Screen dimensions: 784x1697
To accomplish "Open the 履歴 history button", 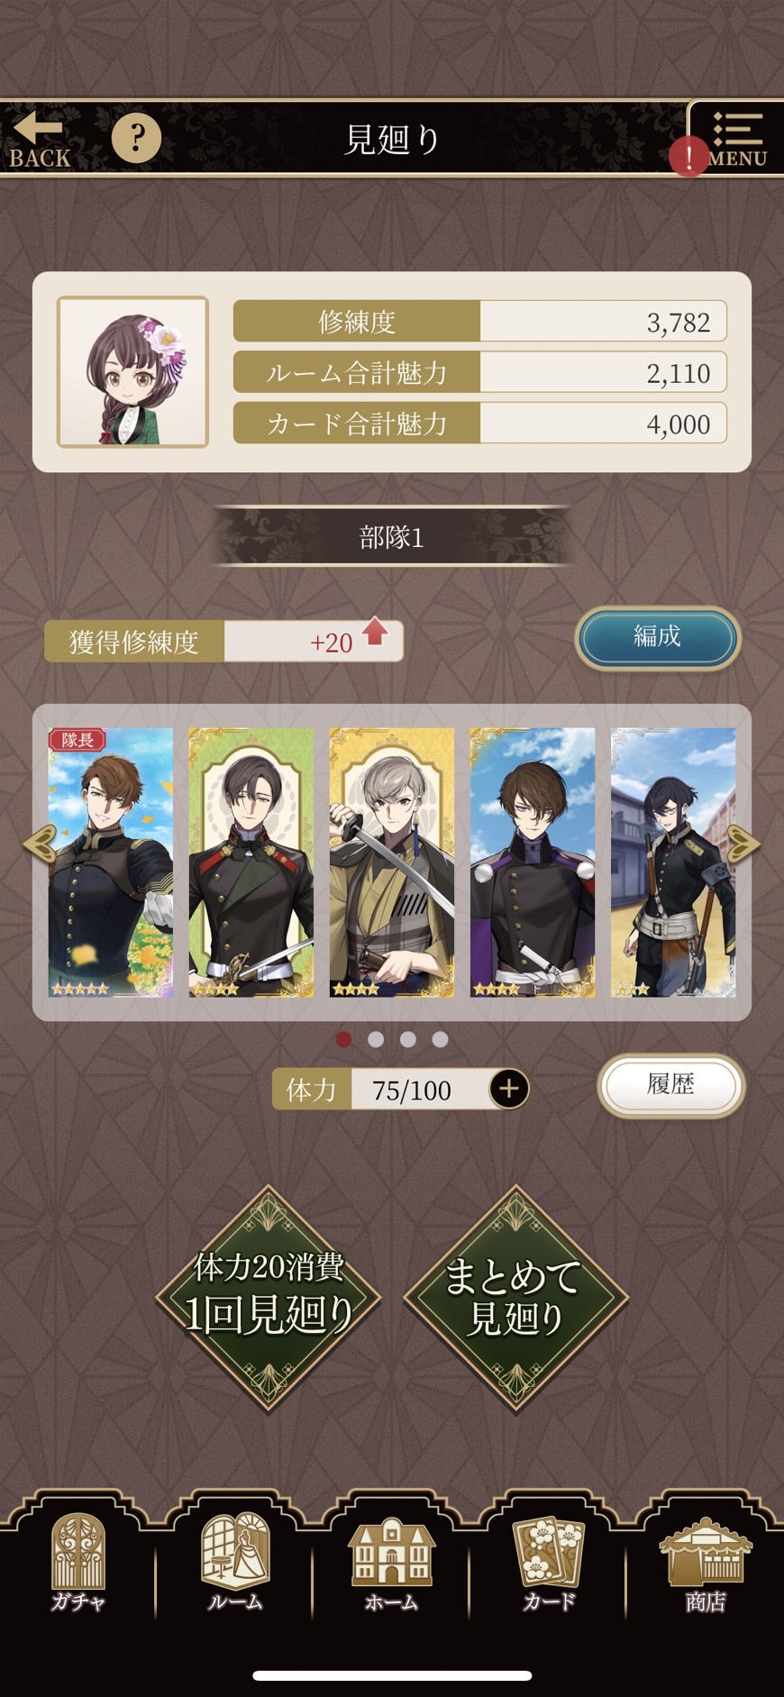I will (x=671, y=1085).
